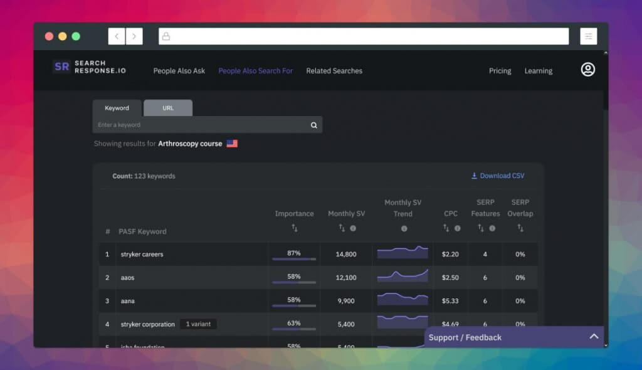Sort table by SERP Features column
The width and height of the screenshot is (642, 370).
point(481,228)
